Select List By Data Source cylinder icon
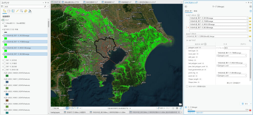The image size is (253, 115). 9,11
